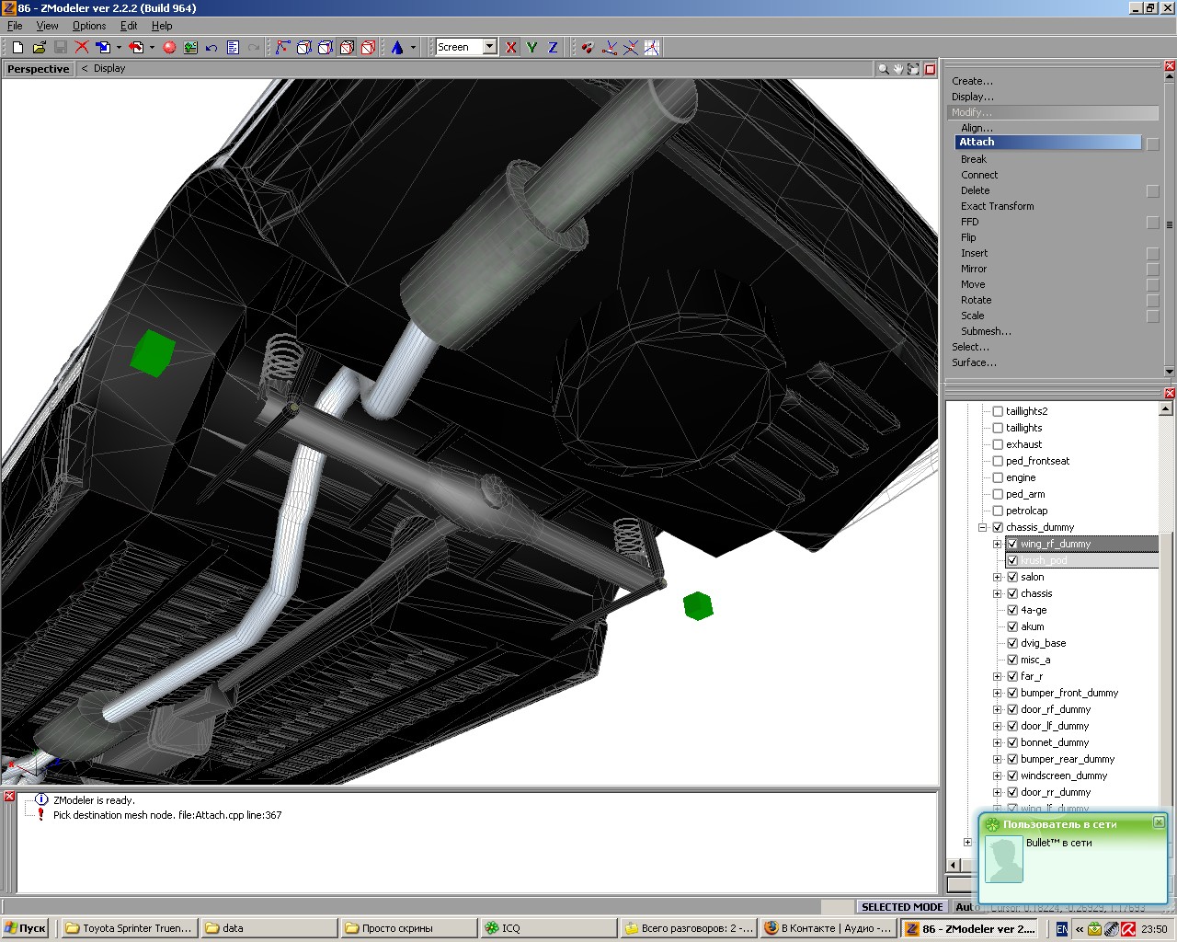Click the Undo arrow icon
The image size is (1177, 942).
(211, 47)
